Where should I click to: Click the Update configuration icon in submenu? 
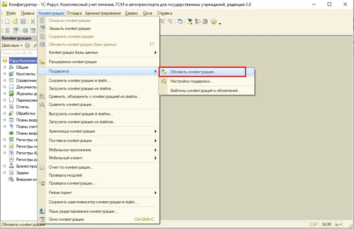coord(163,72)
